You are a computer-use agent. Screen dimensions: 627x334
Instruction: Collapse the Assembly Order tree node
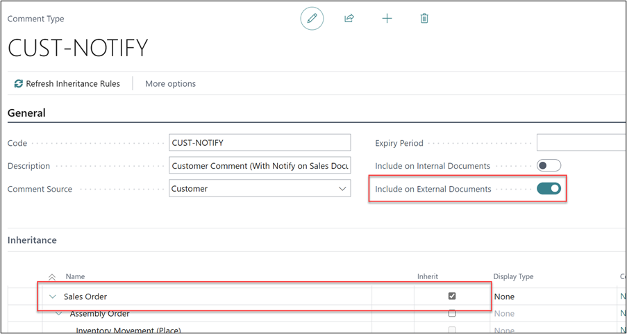(59, 314)
